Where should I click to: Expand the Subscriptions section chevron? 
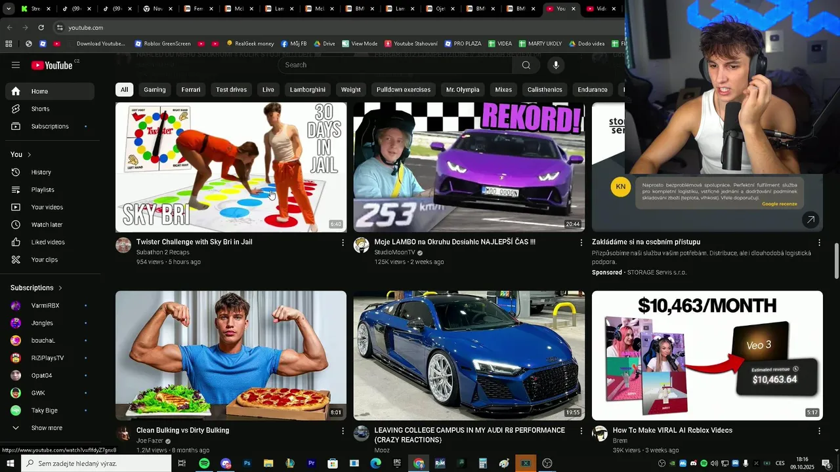point(60,288)
